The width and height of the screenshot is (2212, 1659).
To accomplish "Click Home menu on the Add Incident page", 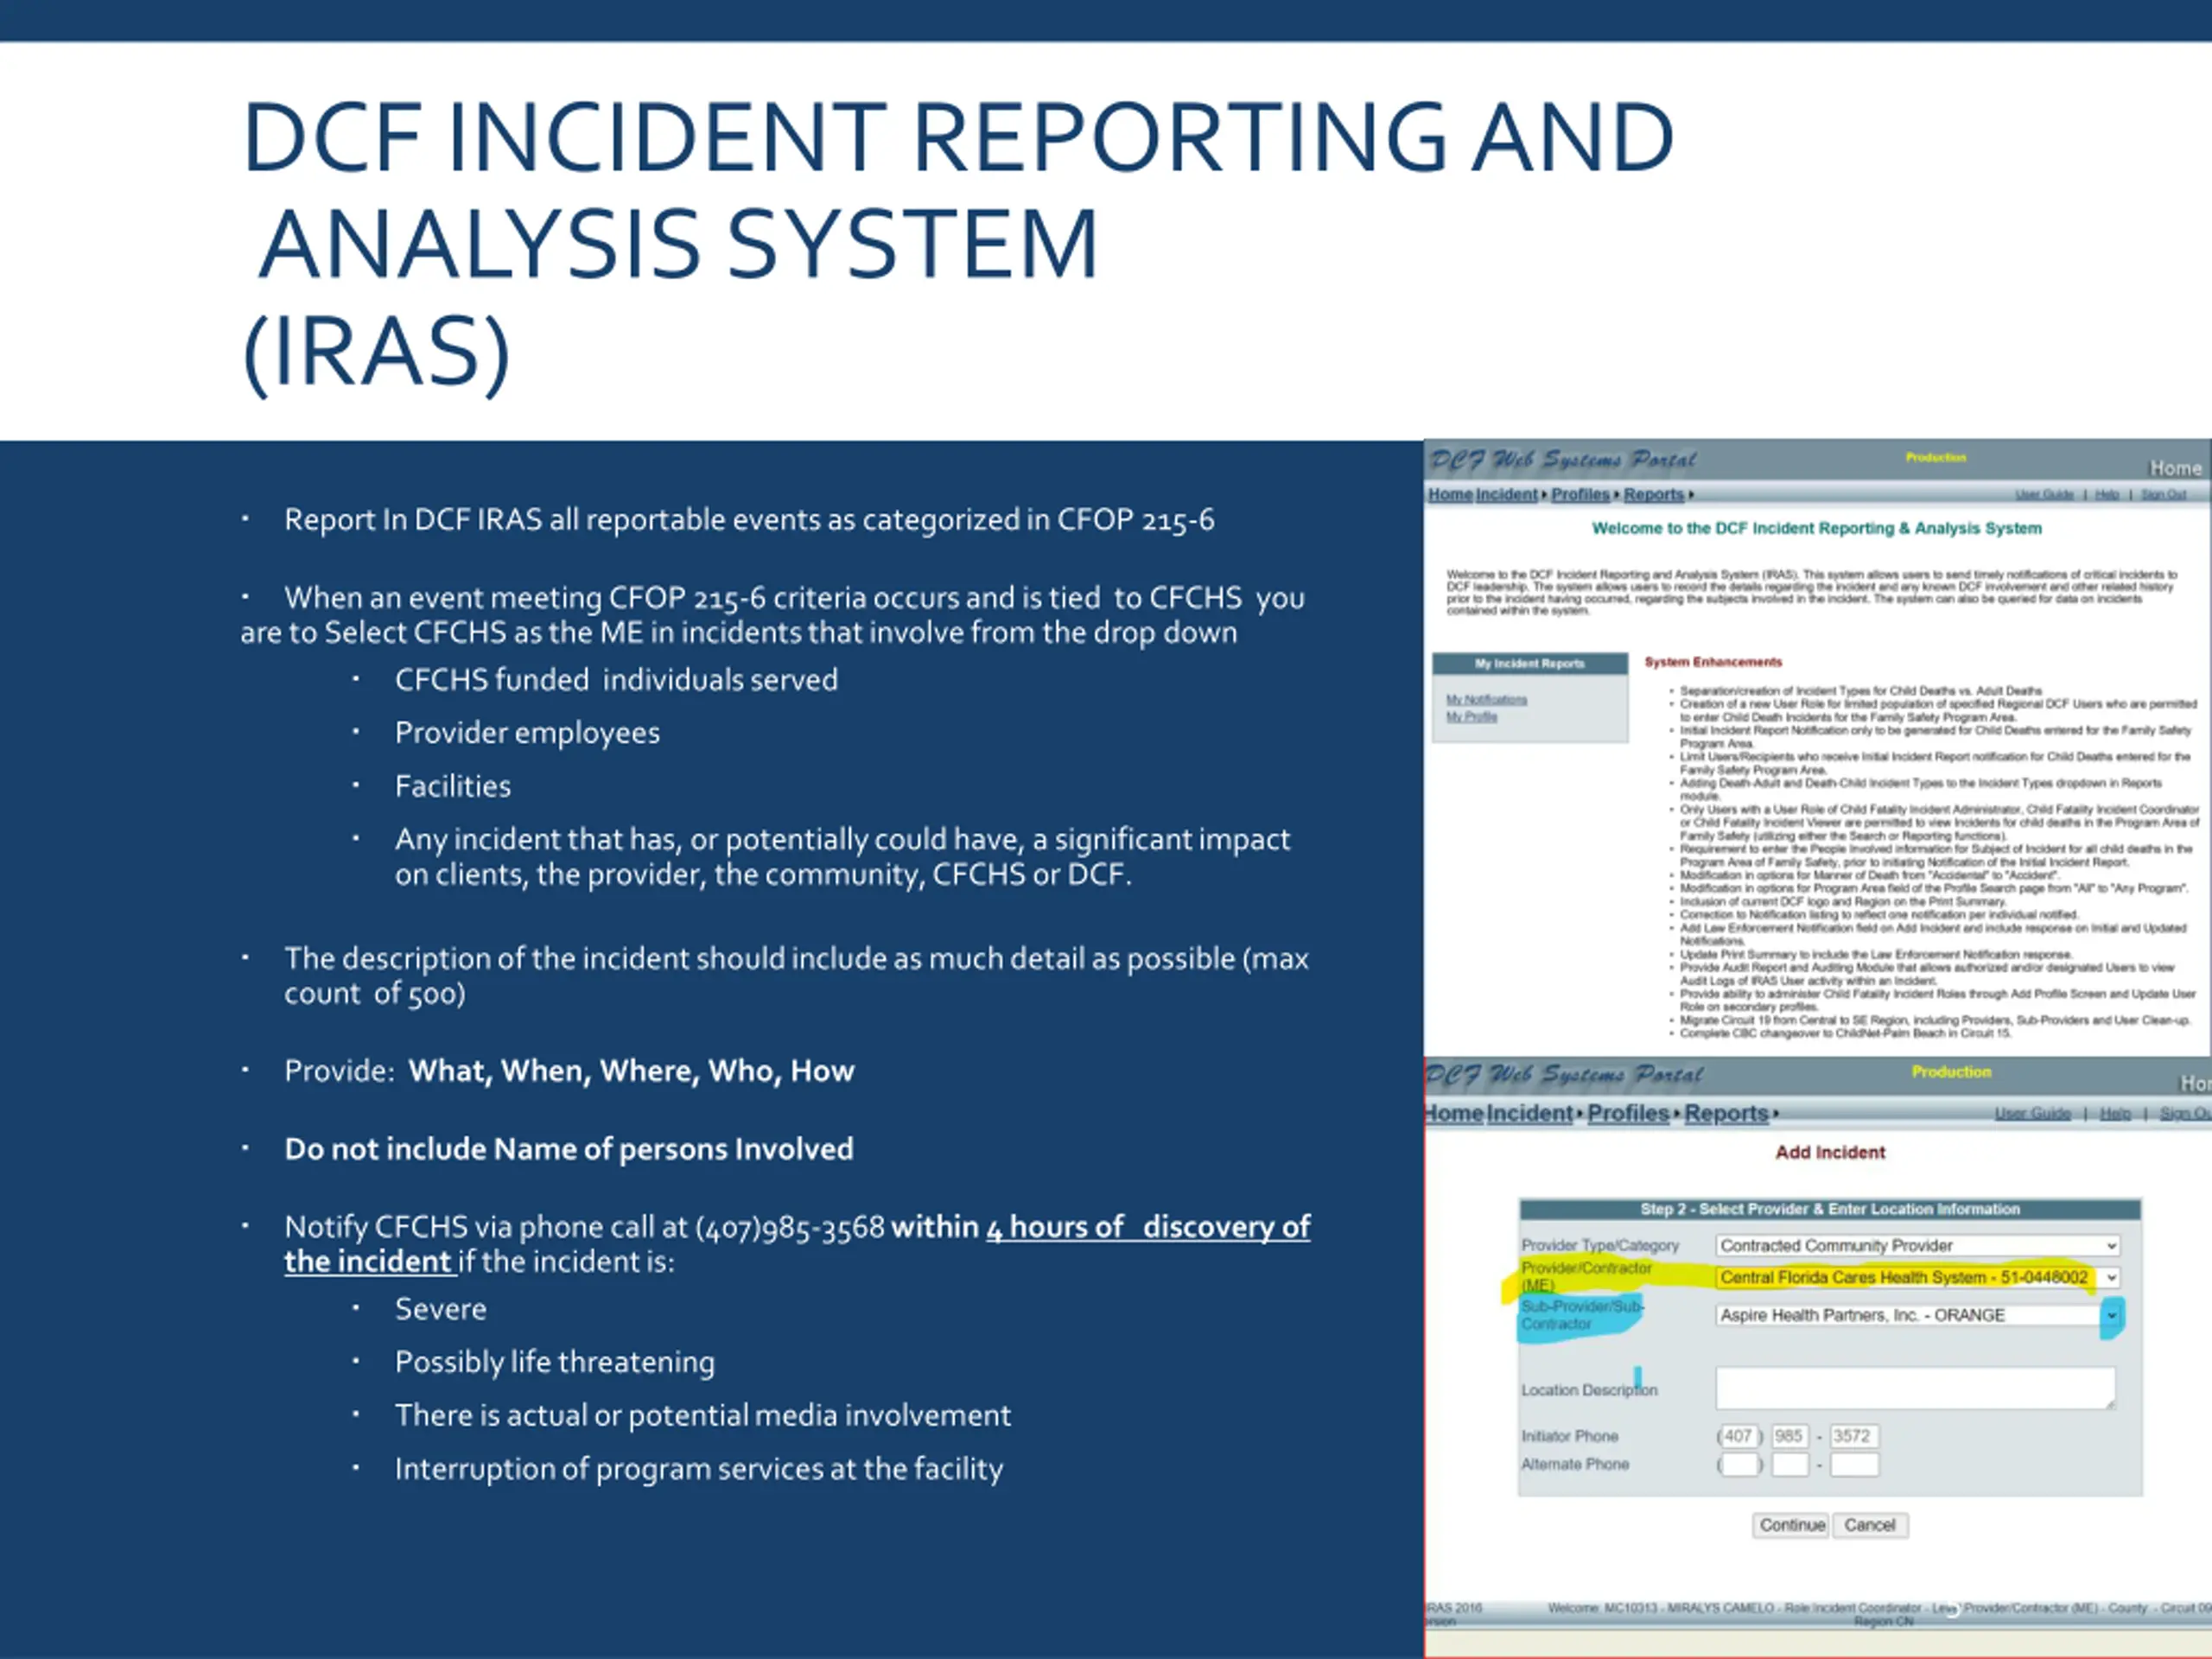I will tap(1454, 1113).
